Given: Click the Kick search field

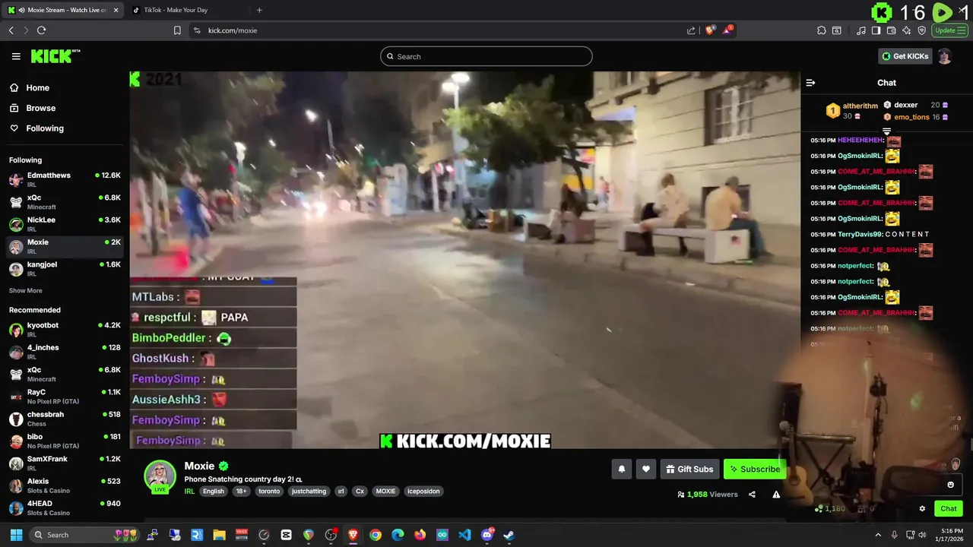Looking at the screenshot, I should coord(486,56).
